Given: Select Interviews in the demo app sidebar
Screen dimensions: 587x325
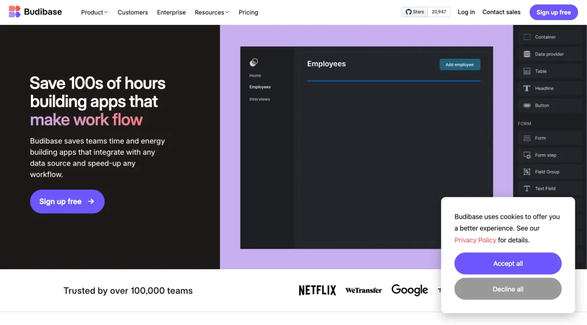Looking at the screenshot, I should [259, 99].
